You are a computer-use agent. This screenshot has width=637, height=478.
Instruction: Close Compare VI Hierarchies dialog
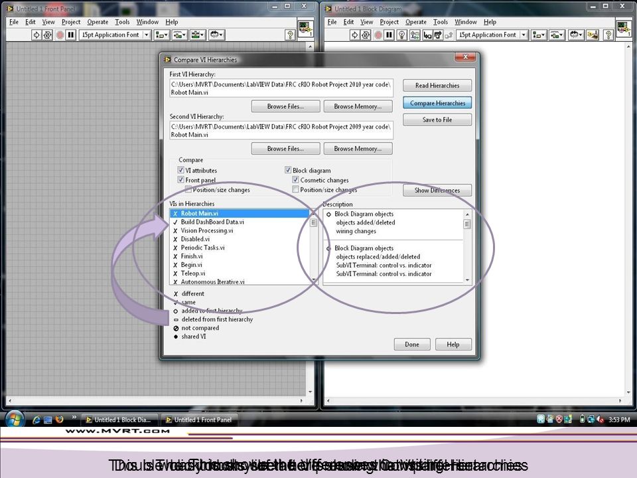tap(466, 57)
